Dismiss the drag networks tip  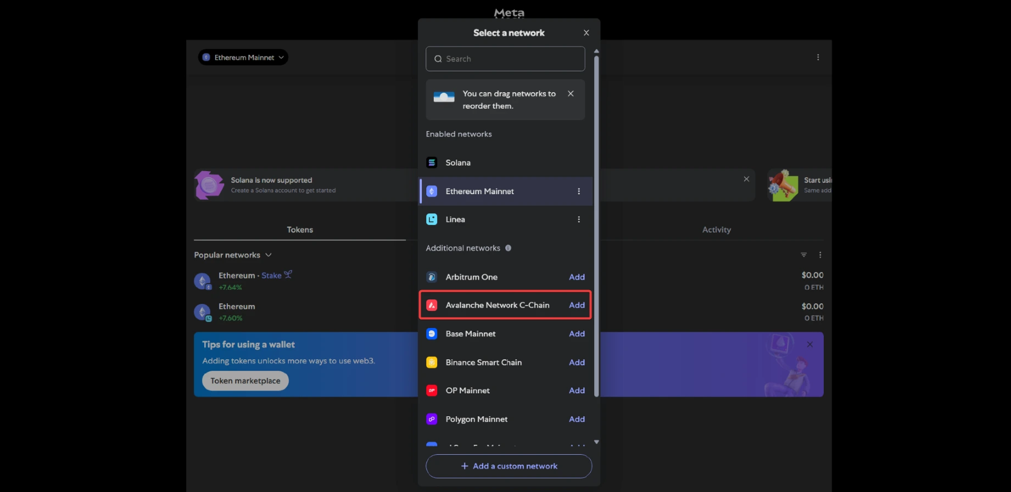(571, 94)
